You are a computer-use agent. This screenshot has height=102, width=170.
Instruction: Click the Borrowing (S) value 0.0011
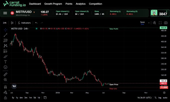(130, 14)
